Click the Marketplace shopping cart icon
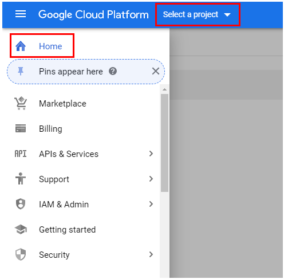The height and width of the screenshot is (279, 284). tap(21, 103)
